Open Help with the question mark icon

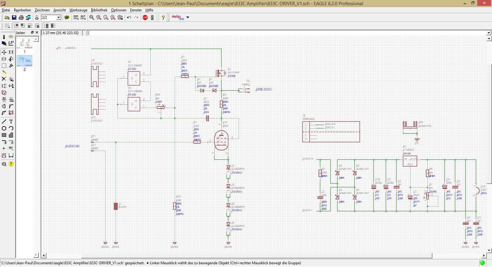[163, 17]
